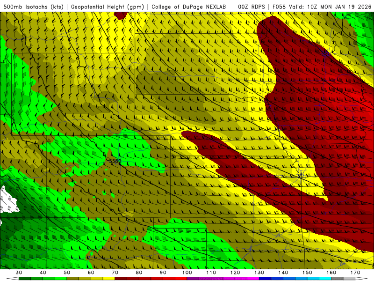
Task: Click the left arrow end of the color bar
Action: click(x=13, y=279)
